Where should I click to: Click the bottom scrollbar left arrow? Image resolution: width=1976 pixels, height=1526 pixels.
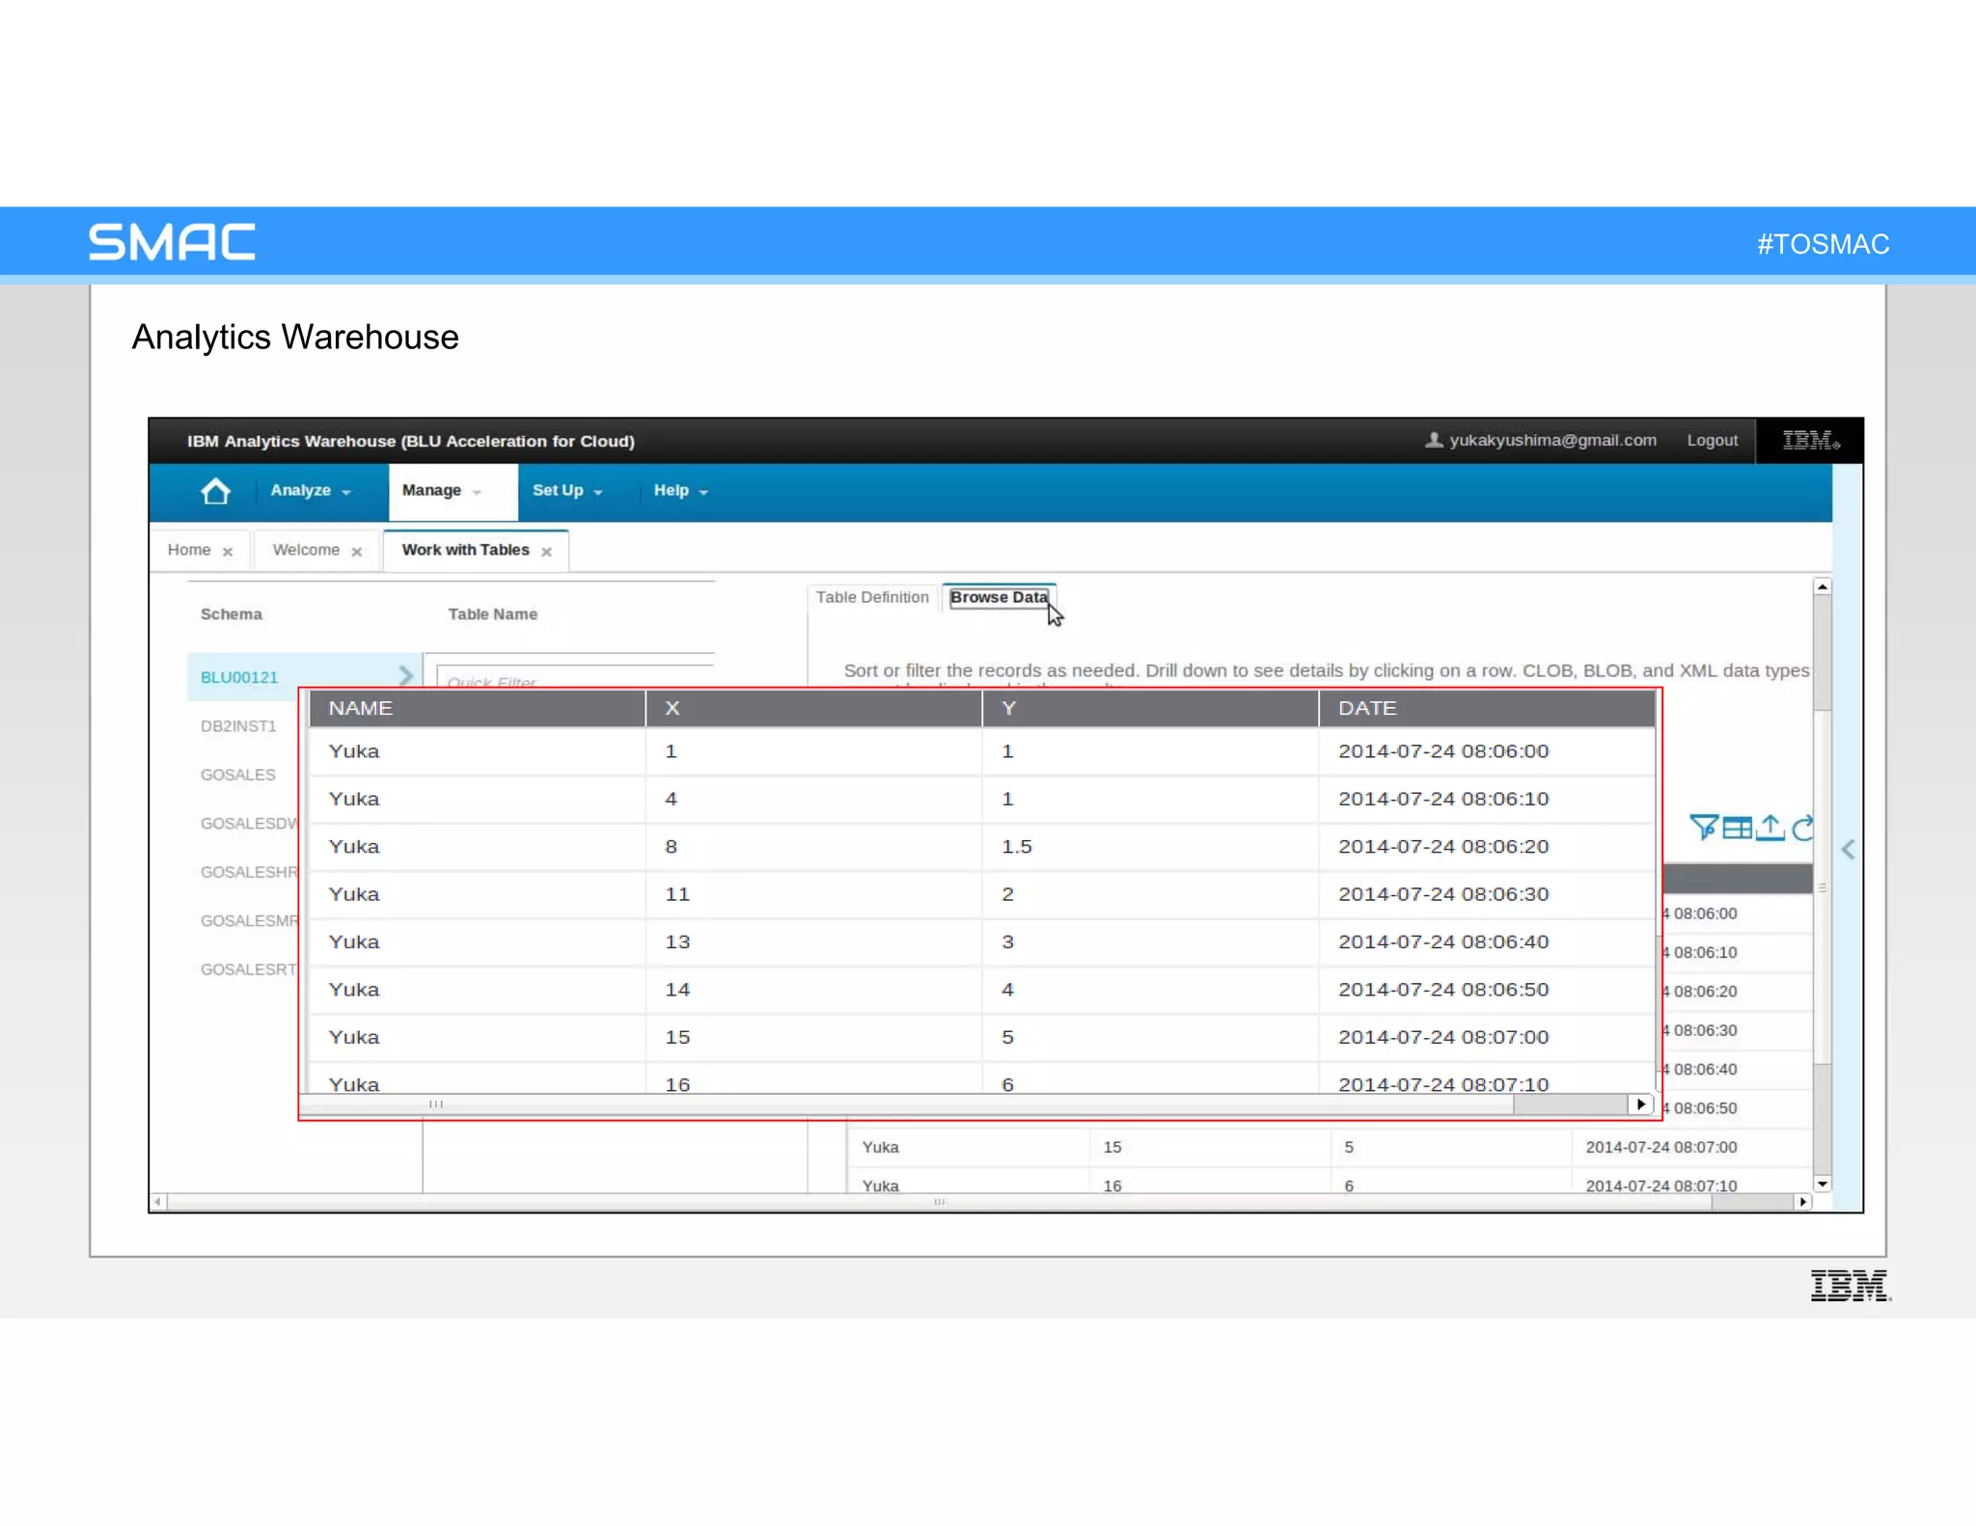(157, 1202)
